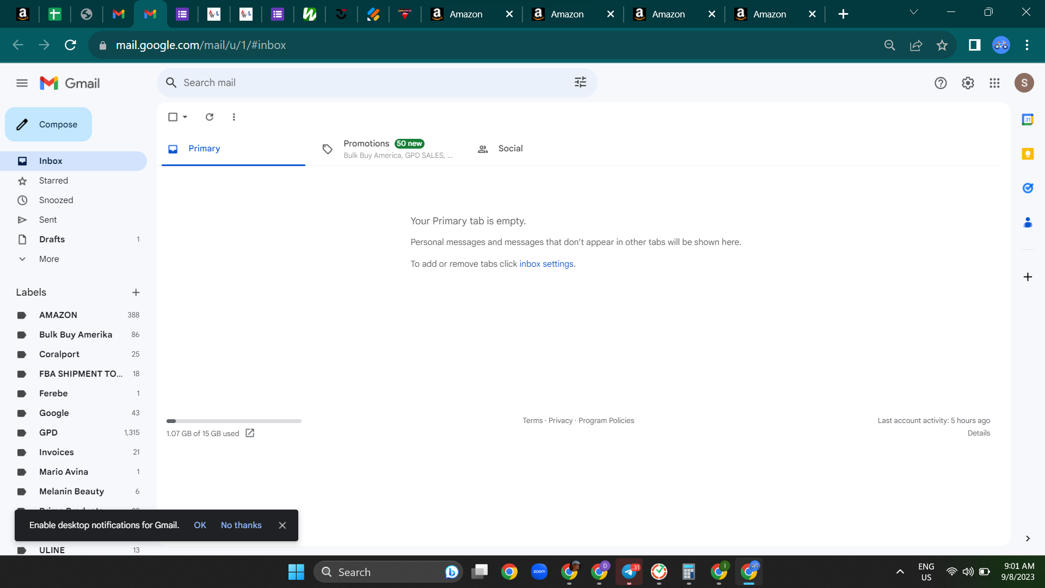Open the ULINE label
Image resolution: width=1045 pixels, height=588 pixels.
[x=73, y=550]
